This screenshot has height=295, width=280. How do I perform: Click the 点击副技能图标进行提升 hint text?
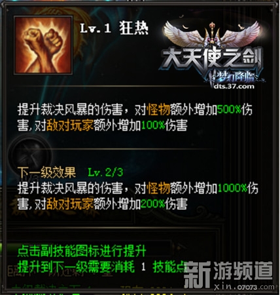click(82, 251)
